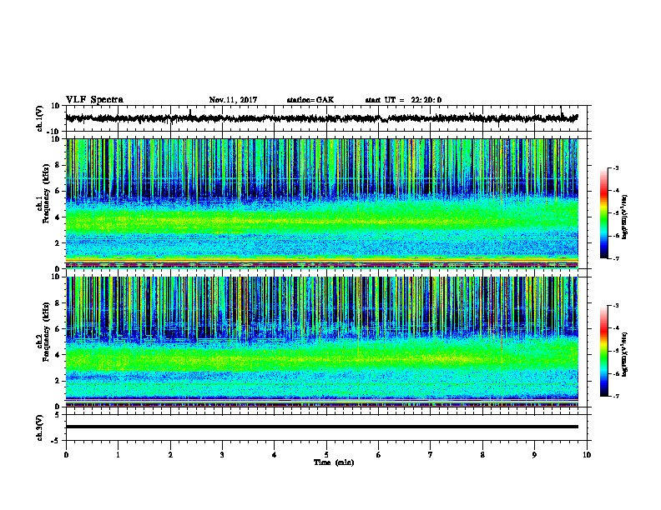The width and height of the screenshot is (661, 510).
Task: Click the ch.2 spectrogram panel
Action: coord(321,342)
